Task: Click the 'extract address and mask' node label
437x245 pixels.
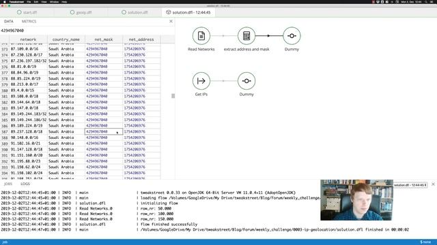Action: point(246,49)
